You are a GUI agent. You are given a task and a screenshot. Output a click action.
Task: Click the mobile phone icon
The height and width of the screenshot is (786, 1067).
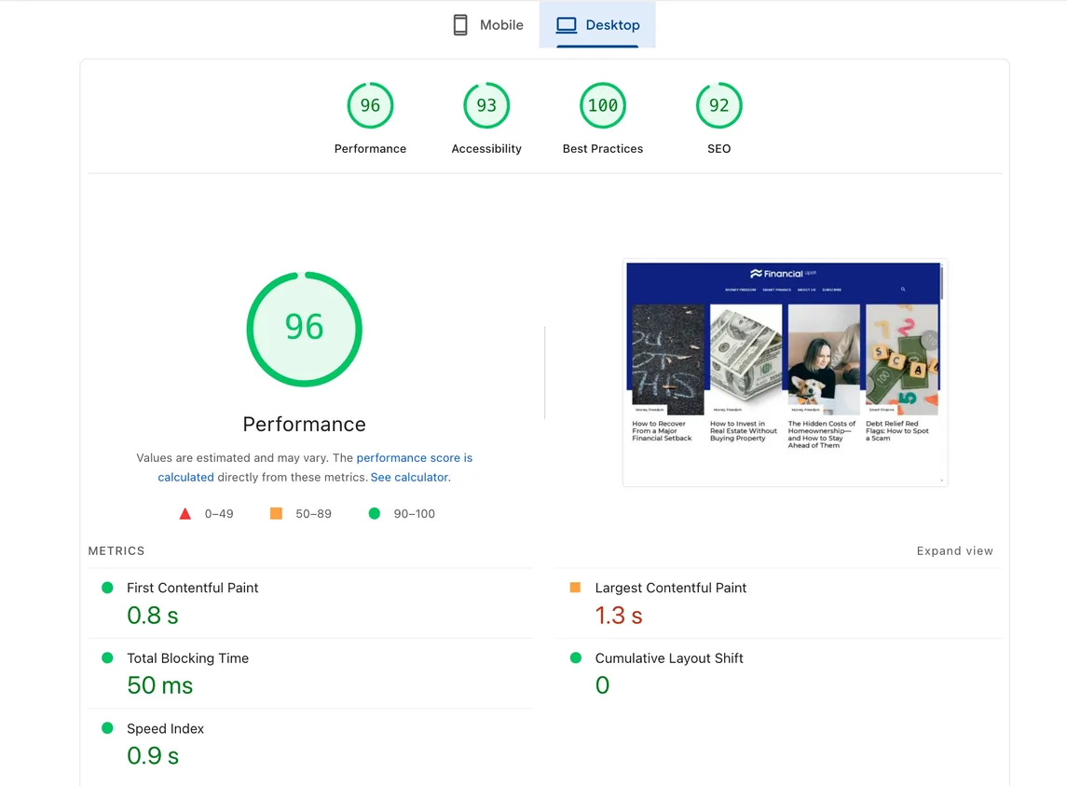[460, 25]
